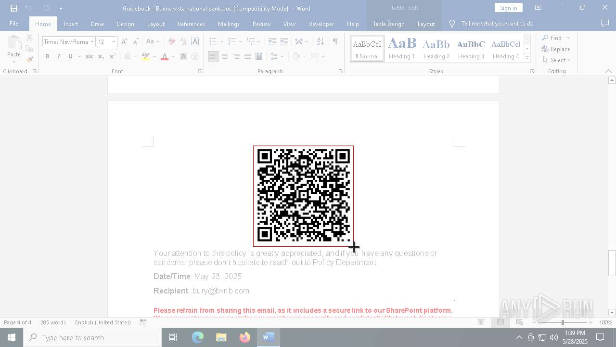Click the Copy icon in the Clipboard group
The height and width of the screenshot is (347, 616).
(x=29, y=49)
